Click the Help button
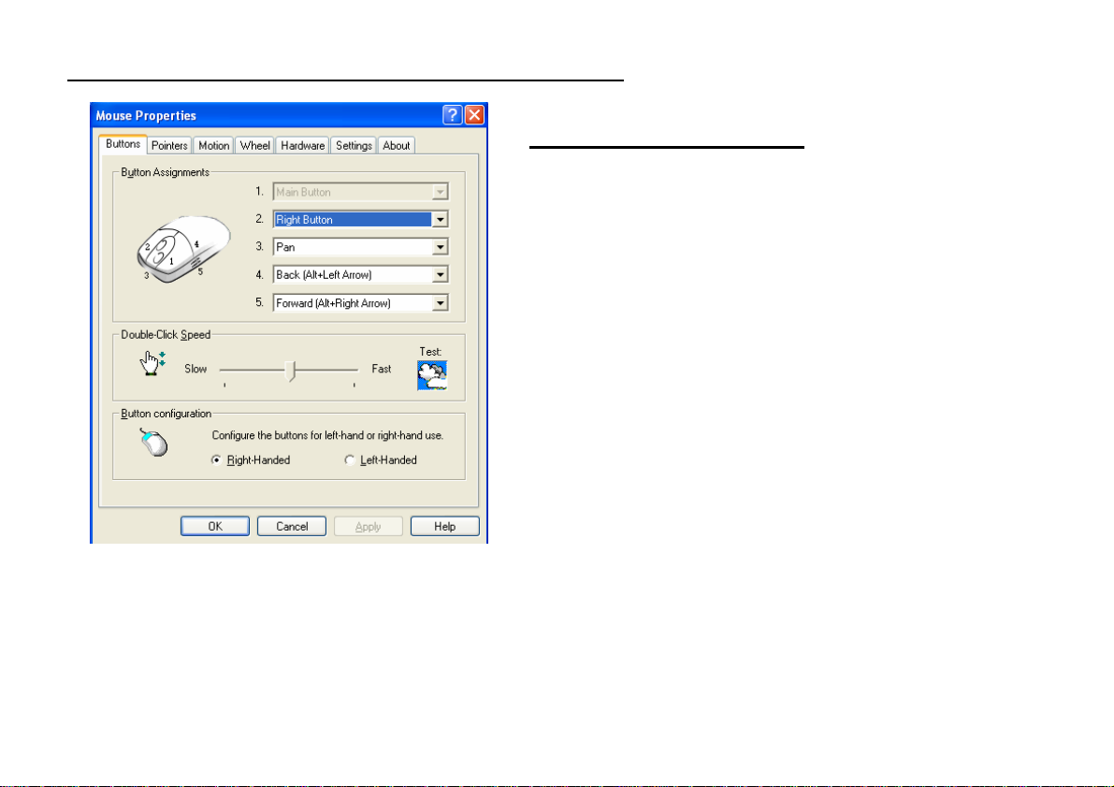Image resolution: width=1114 pixels, height=787 pixels. click(444, 526)
